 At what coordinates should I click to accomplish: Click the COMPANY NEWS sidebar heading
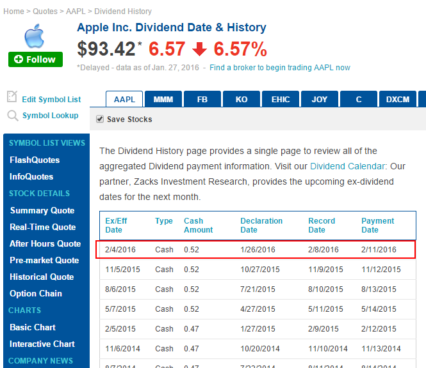[x=41, y=361]
